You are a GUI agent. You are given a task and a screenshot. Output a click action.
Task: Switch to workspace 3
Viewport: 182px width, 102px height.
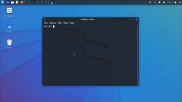point(42,2)
